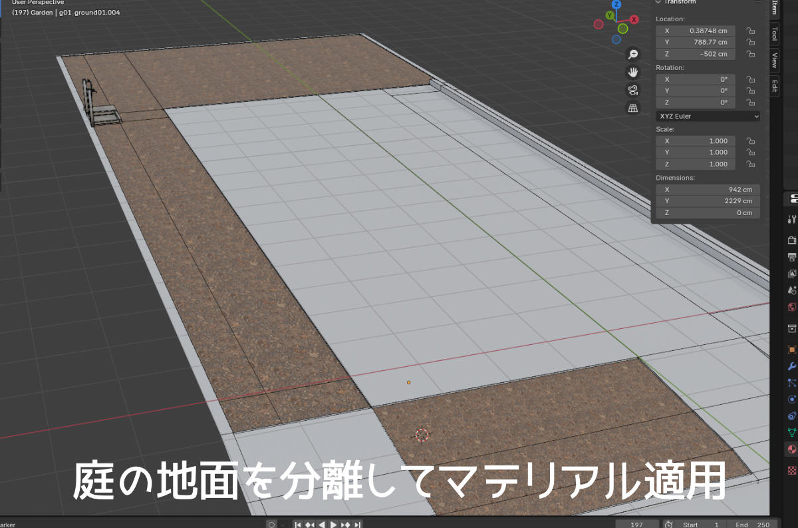Toggle lock for Location Z

pyautogui.click(x=749, y=54)
